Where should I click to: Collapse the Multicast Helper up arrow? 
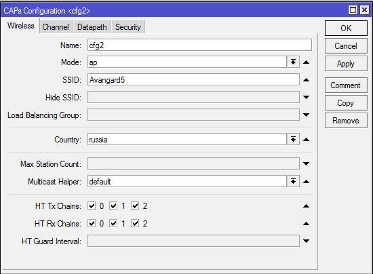pos(306,182)
